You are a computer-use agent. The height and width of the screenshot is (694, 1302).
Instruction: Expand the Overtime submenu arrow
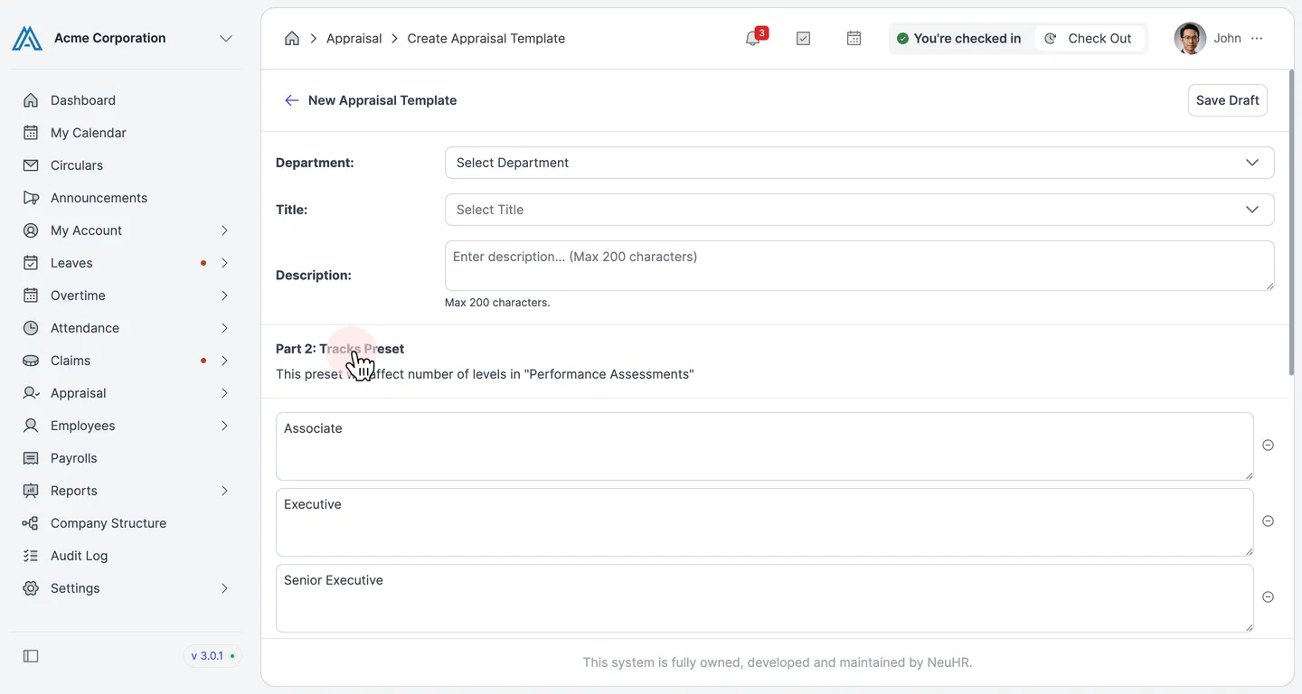[224, 295]
